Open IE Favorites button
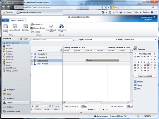Viewport: 159px width, 119px height. 8,12
